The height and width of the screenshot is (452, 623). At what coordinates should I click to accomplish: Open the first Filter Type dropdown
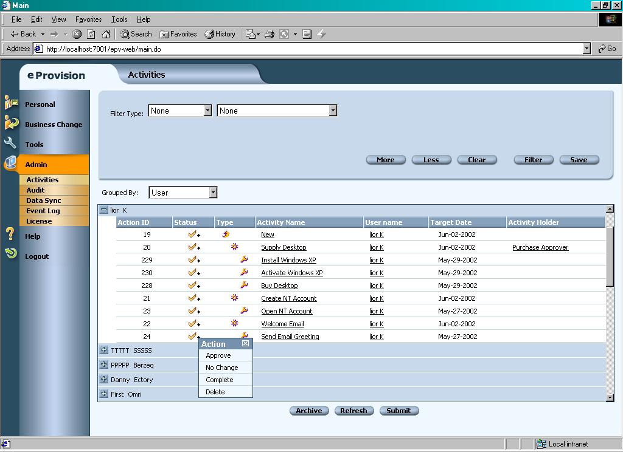click(x=207, y=111)
